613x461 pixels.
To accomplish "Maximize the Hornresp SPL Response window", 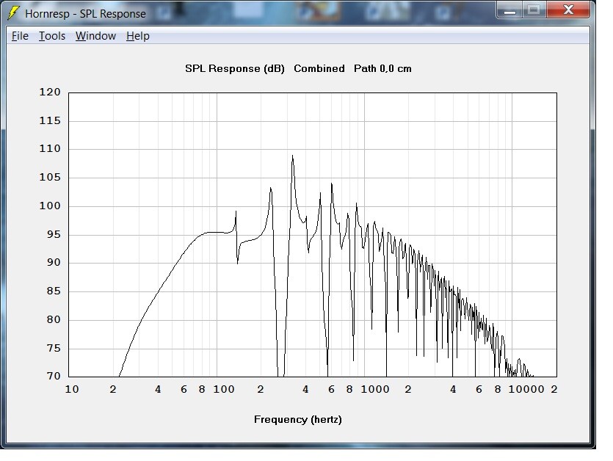I will 534,10.
